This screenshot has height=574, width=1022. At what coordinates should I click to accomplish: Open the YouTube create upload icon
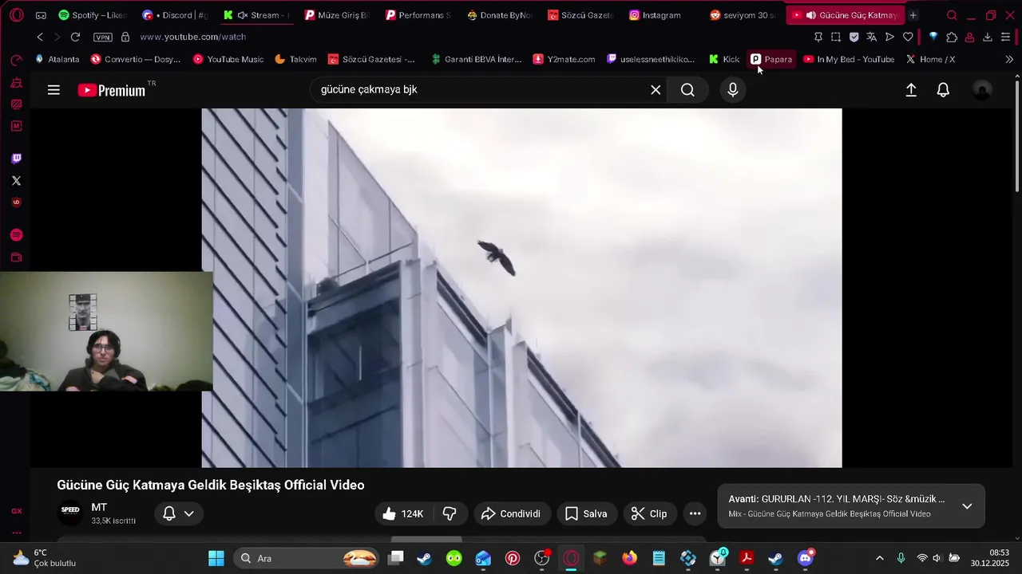point(911,90)
